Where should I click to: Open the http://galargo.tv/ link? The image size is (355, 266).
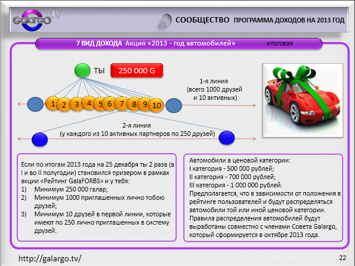pyautogui.click(x=50, y=258)
